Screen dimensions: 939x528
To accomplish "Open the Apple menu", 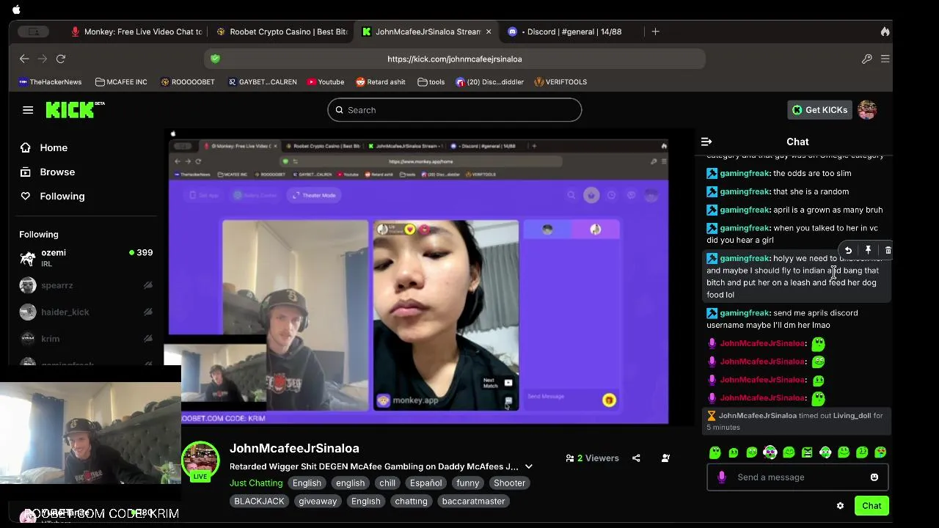I will tap(16, 10).
